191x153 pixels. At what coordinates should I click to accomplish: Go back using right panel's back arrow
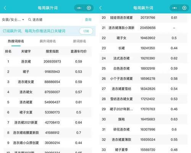point(100,8)
